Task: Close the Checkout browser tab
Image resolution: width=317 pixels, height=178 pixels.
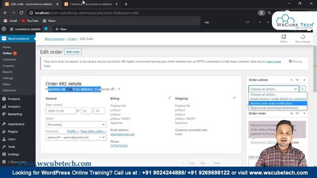Action: click(117, 4)
